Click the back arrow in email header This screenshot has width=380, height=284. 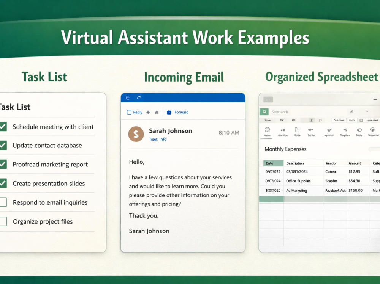pyautogui.click(x=128, y=98)
